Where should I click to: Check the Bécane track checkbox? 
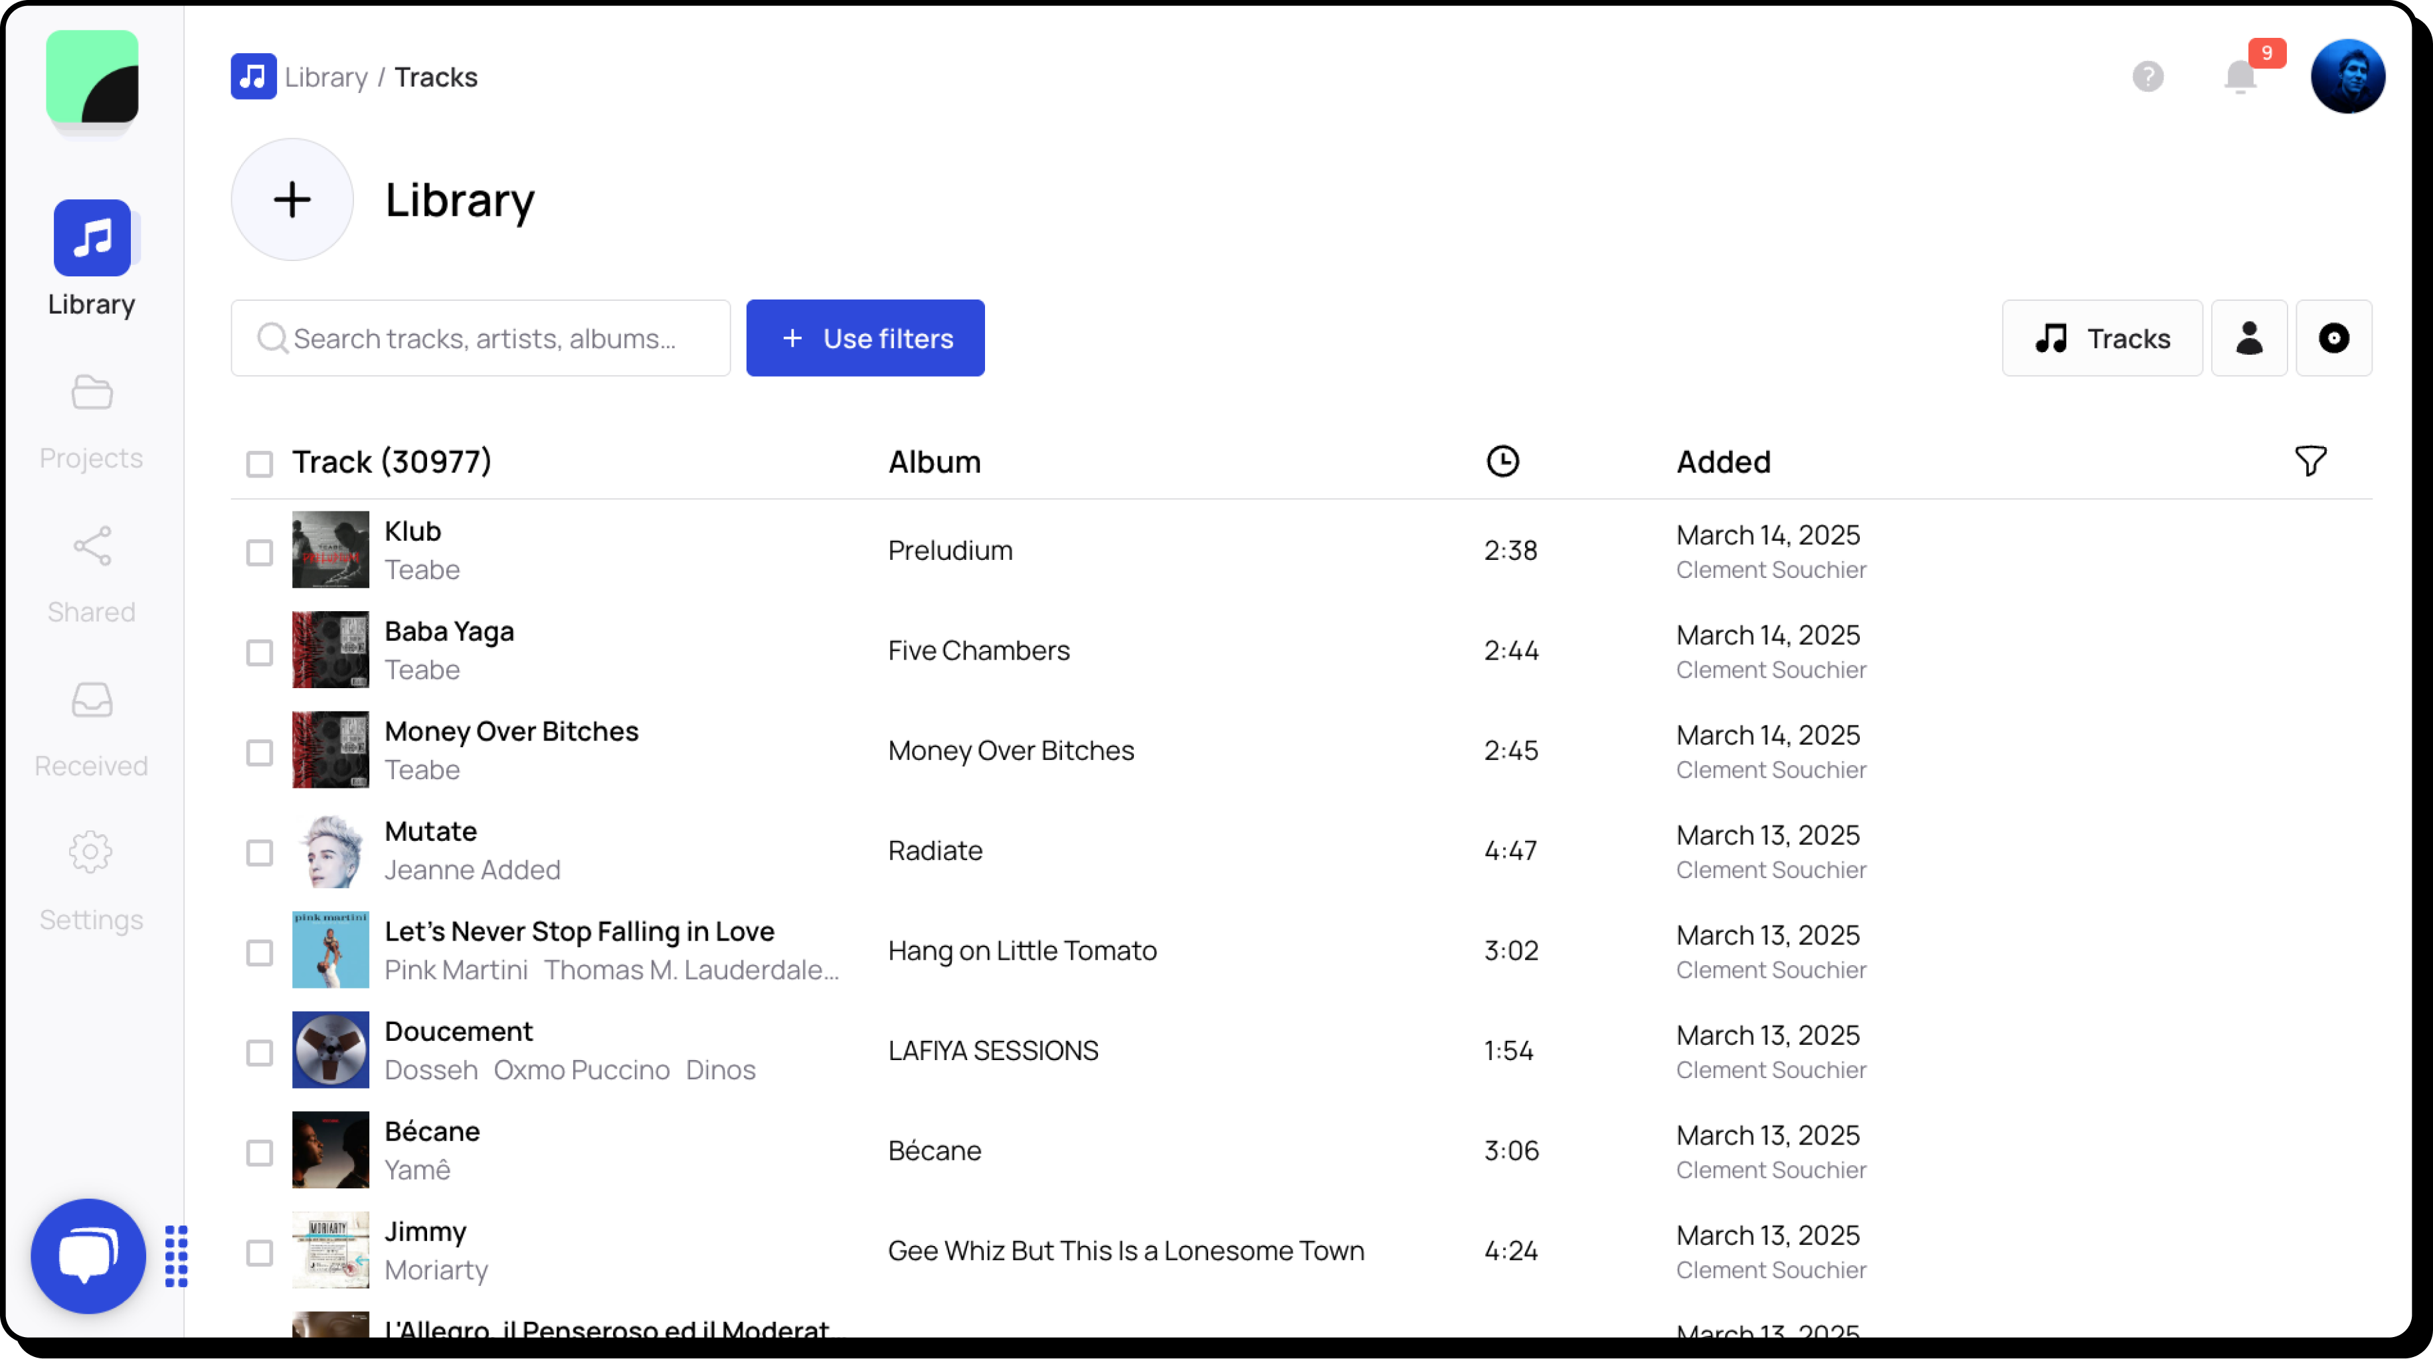click(259, 1153)
